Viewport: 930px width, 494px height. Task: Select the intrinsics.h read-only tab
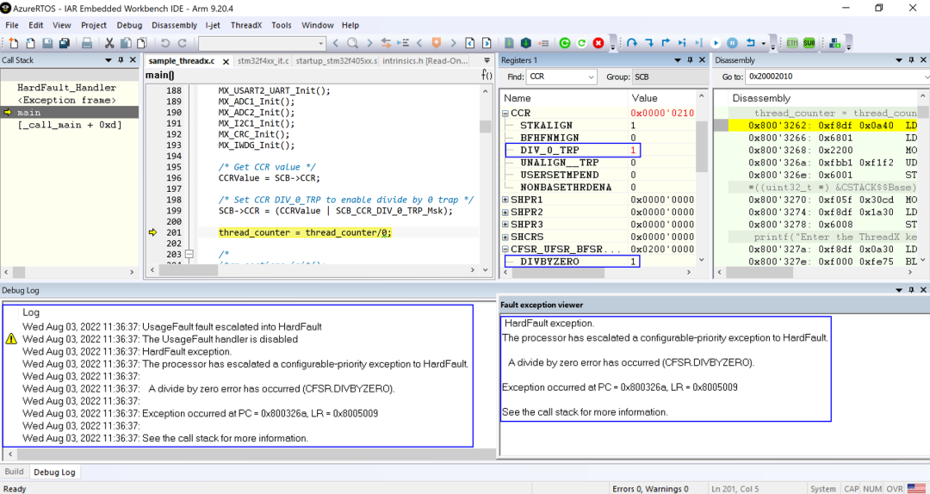click(x=426, y=60)
